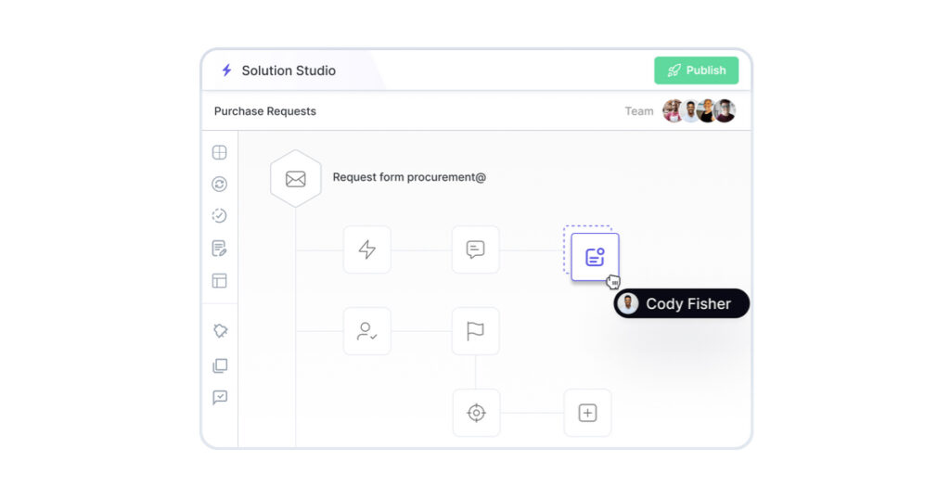The image size is (950, 499).
Task: Select the user checkmark workflow node
Action: click(367, 331)
